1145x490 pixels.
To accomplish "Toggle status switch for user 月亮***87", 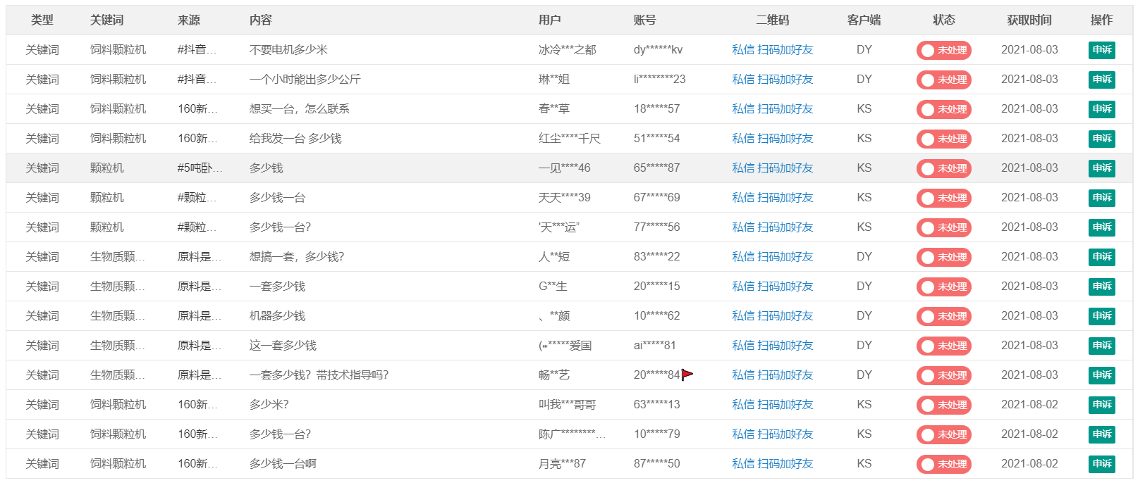I will coord(943,464).
